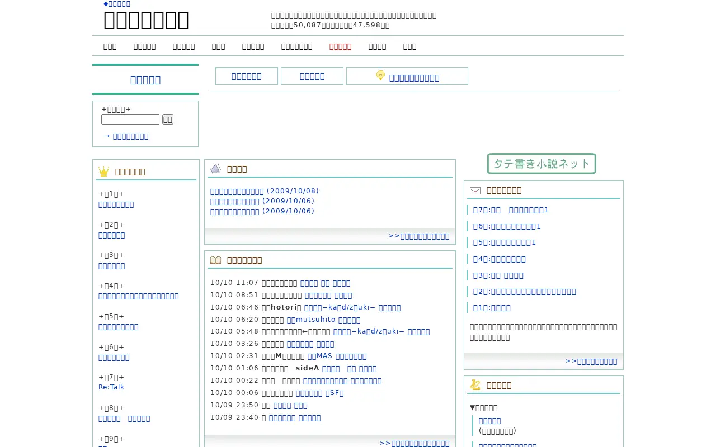Click the megaphone icon in the news panel
Screen dimensions: 716x447
pos(215,169)
